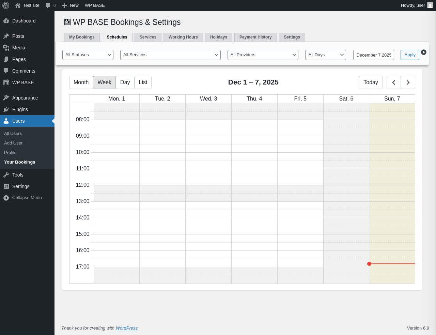Screen dimensions: 436x335
Task: Click the WP BASE calendar sidebar icon
Action: point(6,82)
